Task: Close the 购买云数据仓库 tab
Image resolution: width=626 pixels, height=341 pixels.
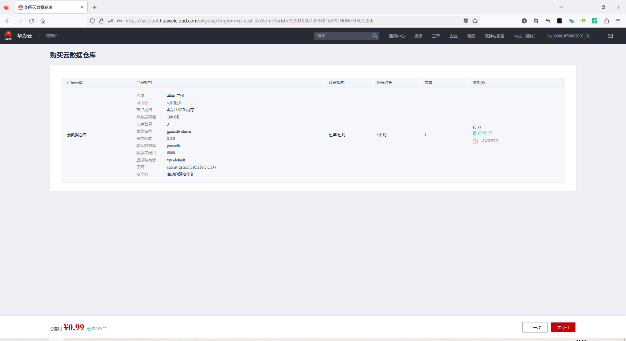Action: click(x=82, y=7)
